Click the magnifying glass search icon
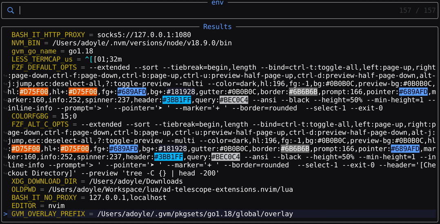Screen dimensions: 440x224 (x=11, y=11)
